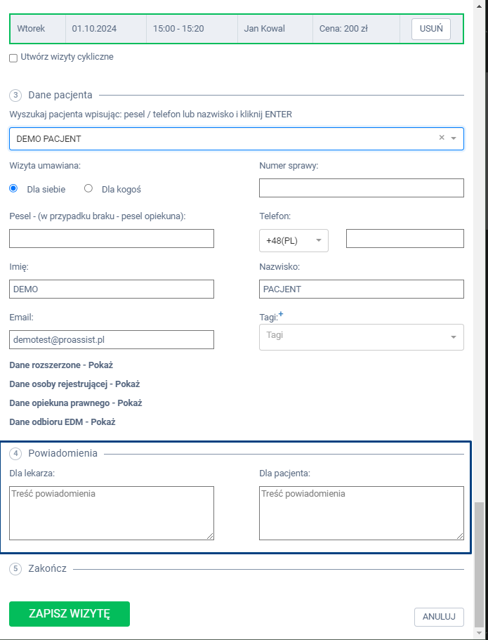Show Dane opiekuna prawnego section

75,403
